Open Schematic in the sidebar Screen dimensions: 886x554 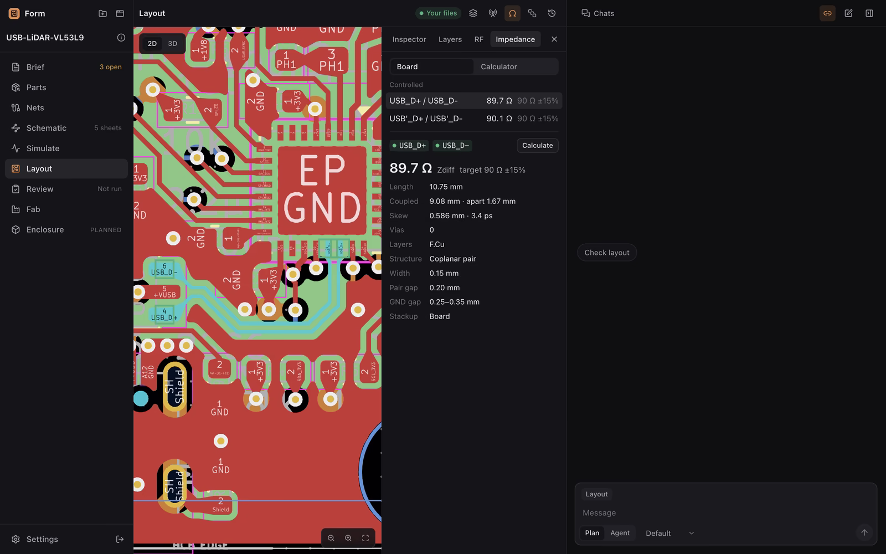click(66, 128)
